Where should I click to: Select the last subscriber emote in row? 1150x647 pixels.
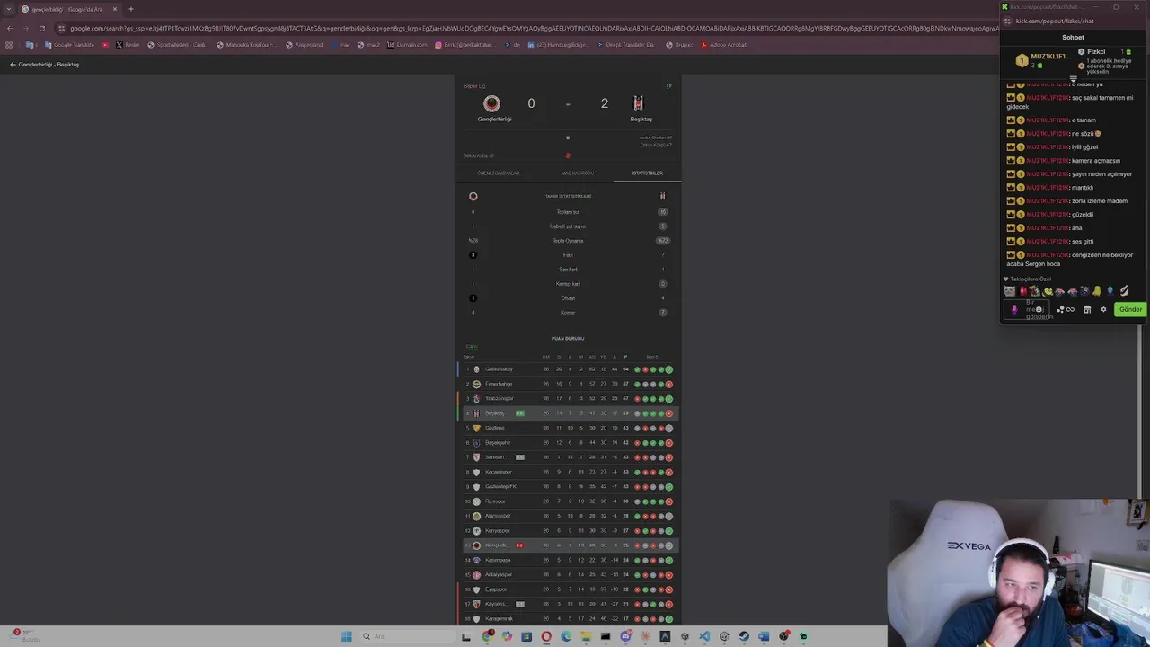click(1123, 291)
